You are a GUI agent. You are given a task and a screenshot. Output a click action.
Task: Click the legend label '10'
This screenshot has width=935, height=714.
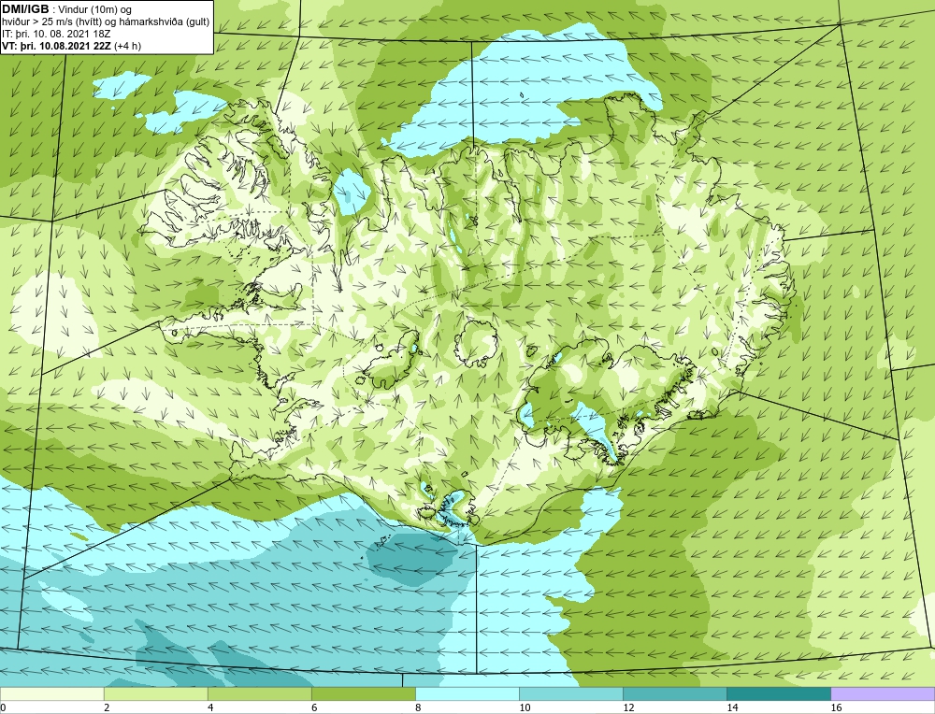pos(525,707)
